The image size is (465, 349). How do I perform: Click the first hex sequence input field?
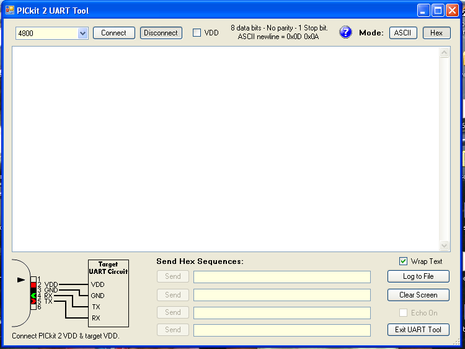pyautogui.click(x=282, y=277)
